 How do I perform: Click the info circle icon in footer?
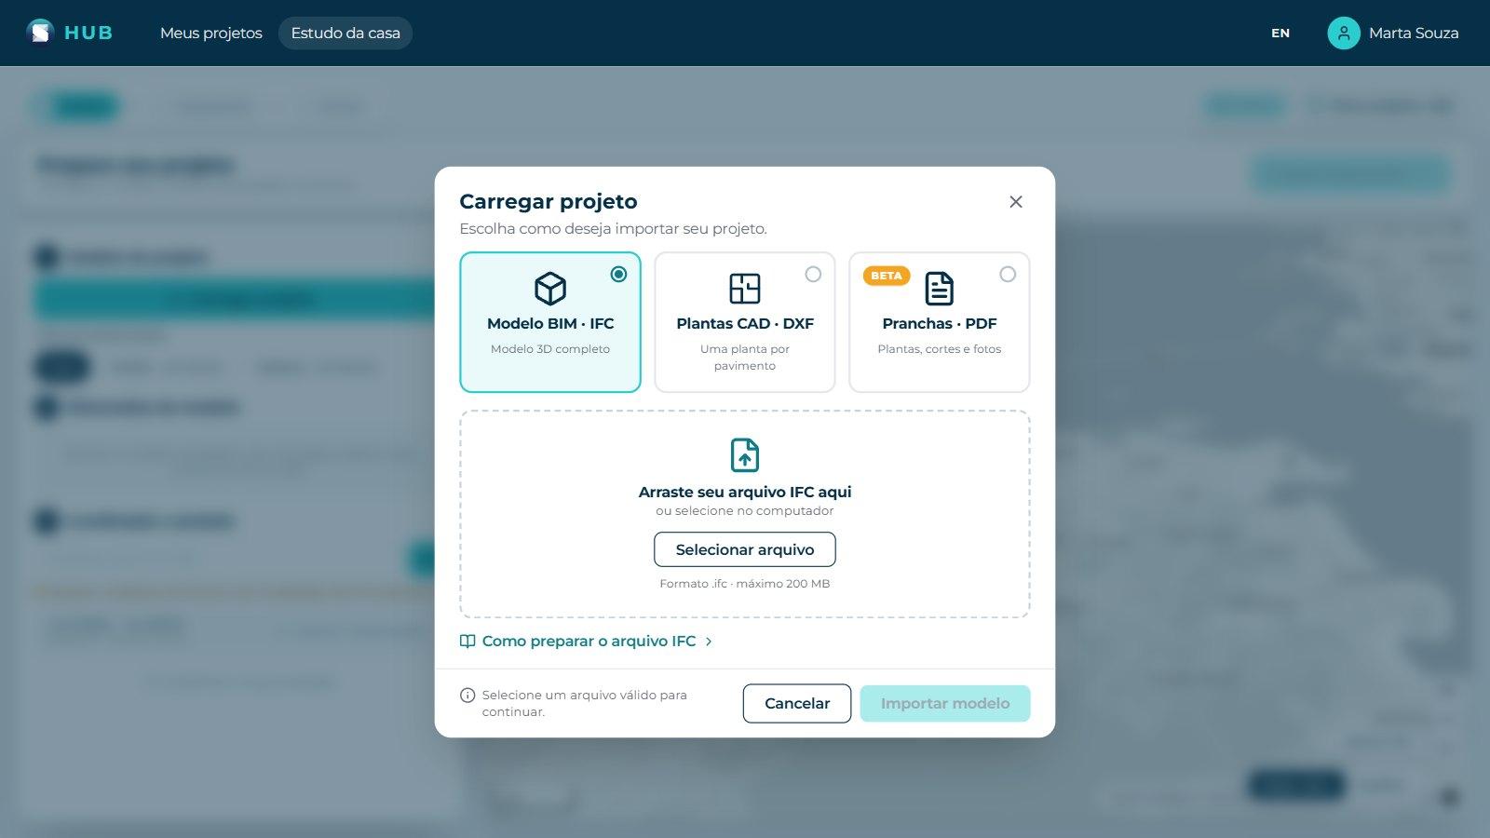[467, 696]
